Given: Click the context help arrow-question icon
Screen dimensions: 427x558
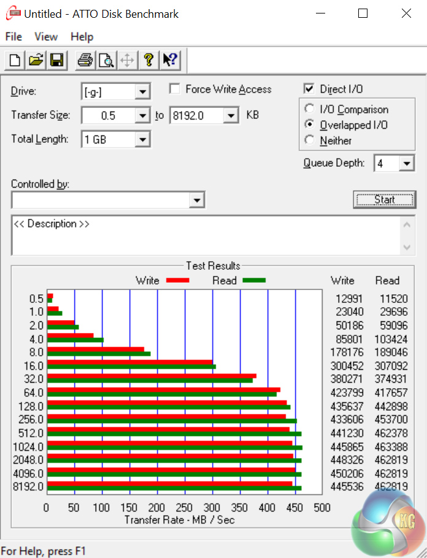Looking at the screenshot, I should click(x=170, y=60).
